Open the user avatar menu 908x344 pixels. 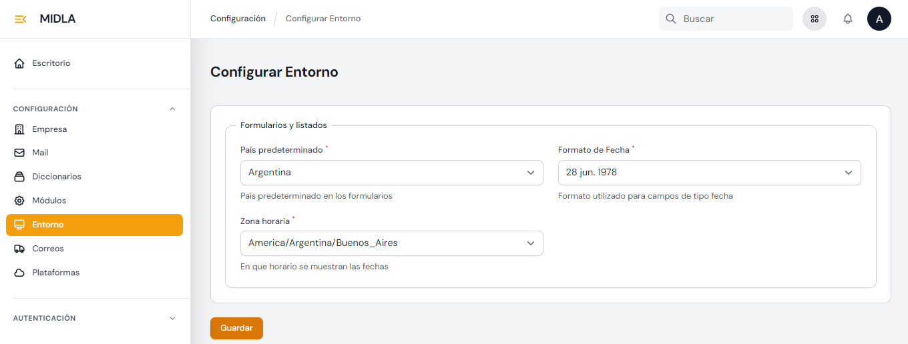879,19
